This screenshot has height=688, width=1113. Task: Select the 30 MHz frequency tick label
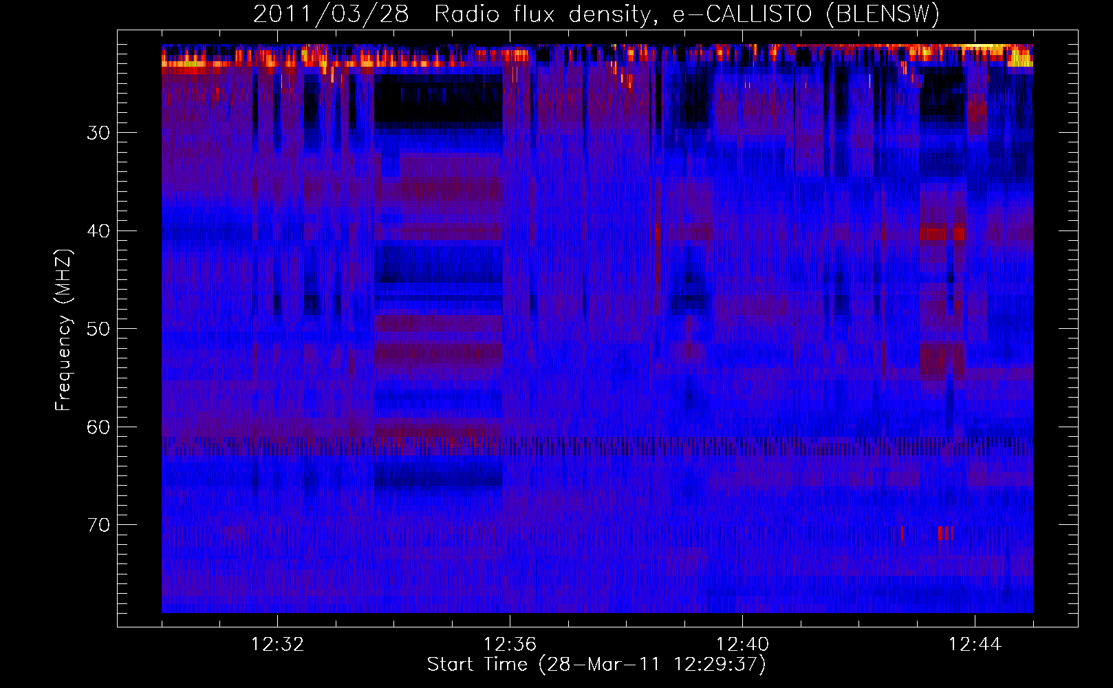(x=98, y=133)
